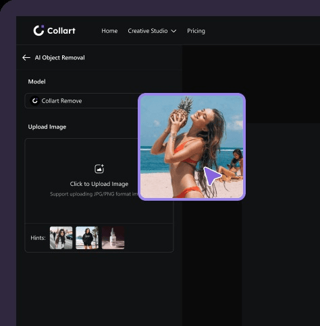Screen dimensions: 320x326
Task: Click the AI Object Removal title
Action: pos(59,58)
